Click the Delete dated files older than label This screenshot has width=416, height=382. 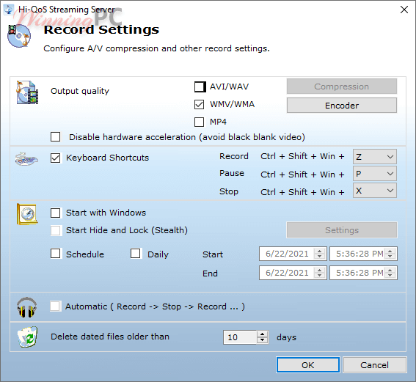[x=110, y=337]
